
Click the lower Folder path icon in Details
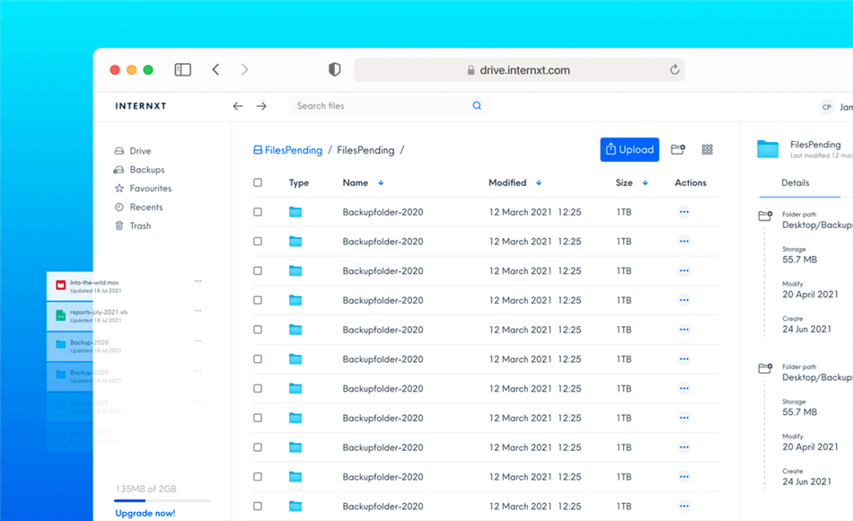point(765,368)
